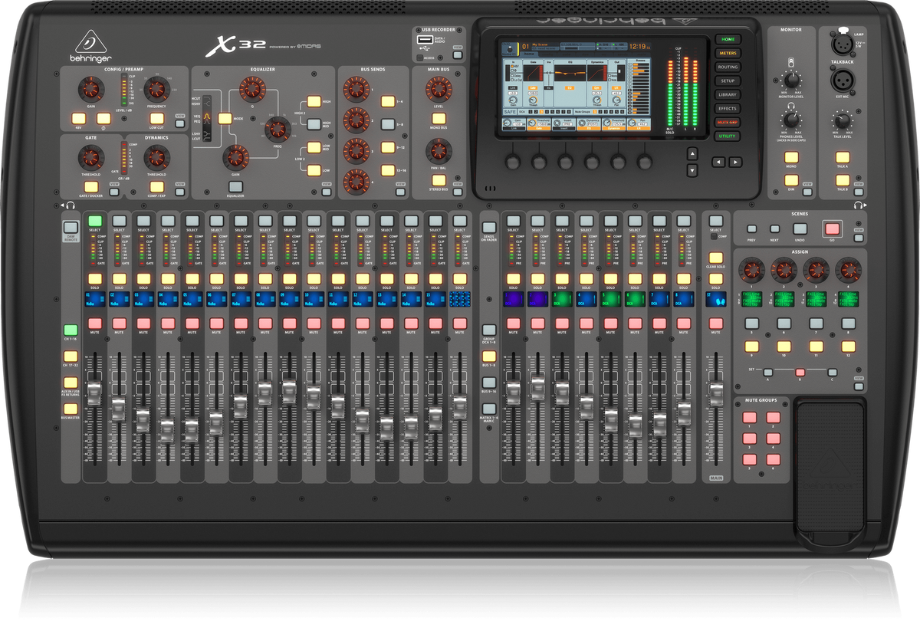The height and width of the screenshot is (621, 920).
Task: Open the HOME screen
Action: pos(728,39)
